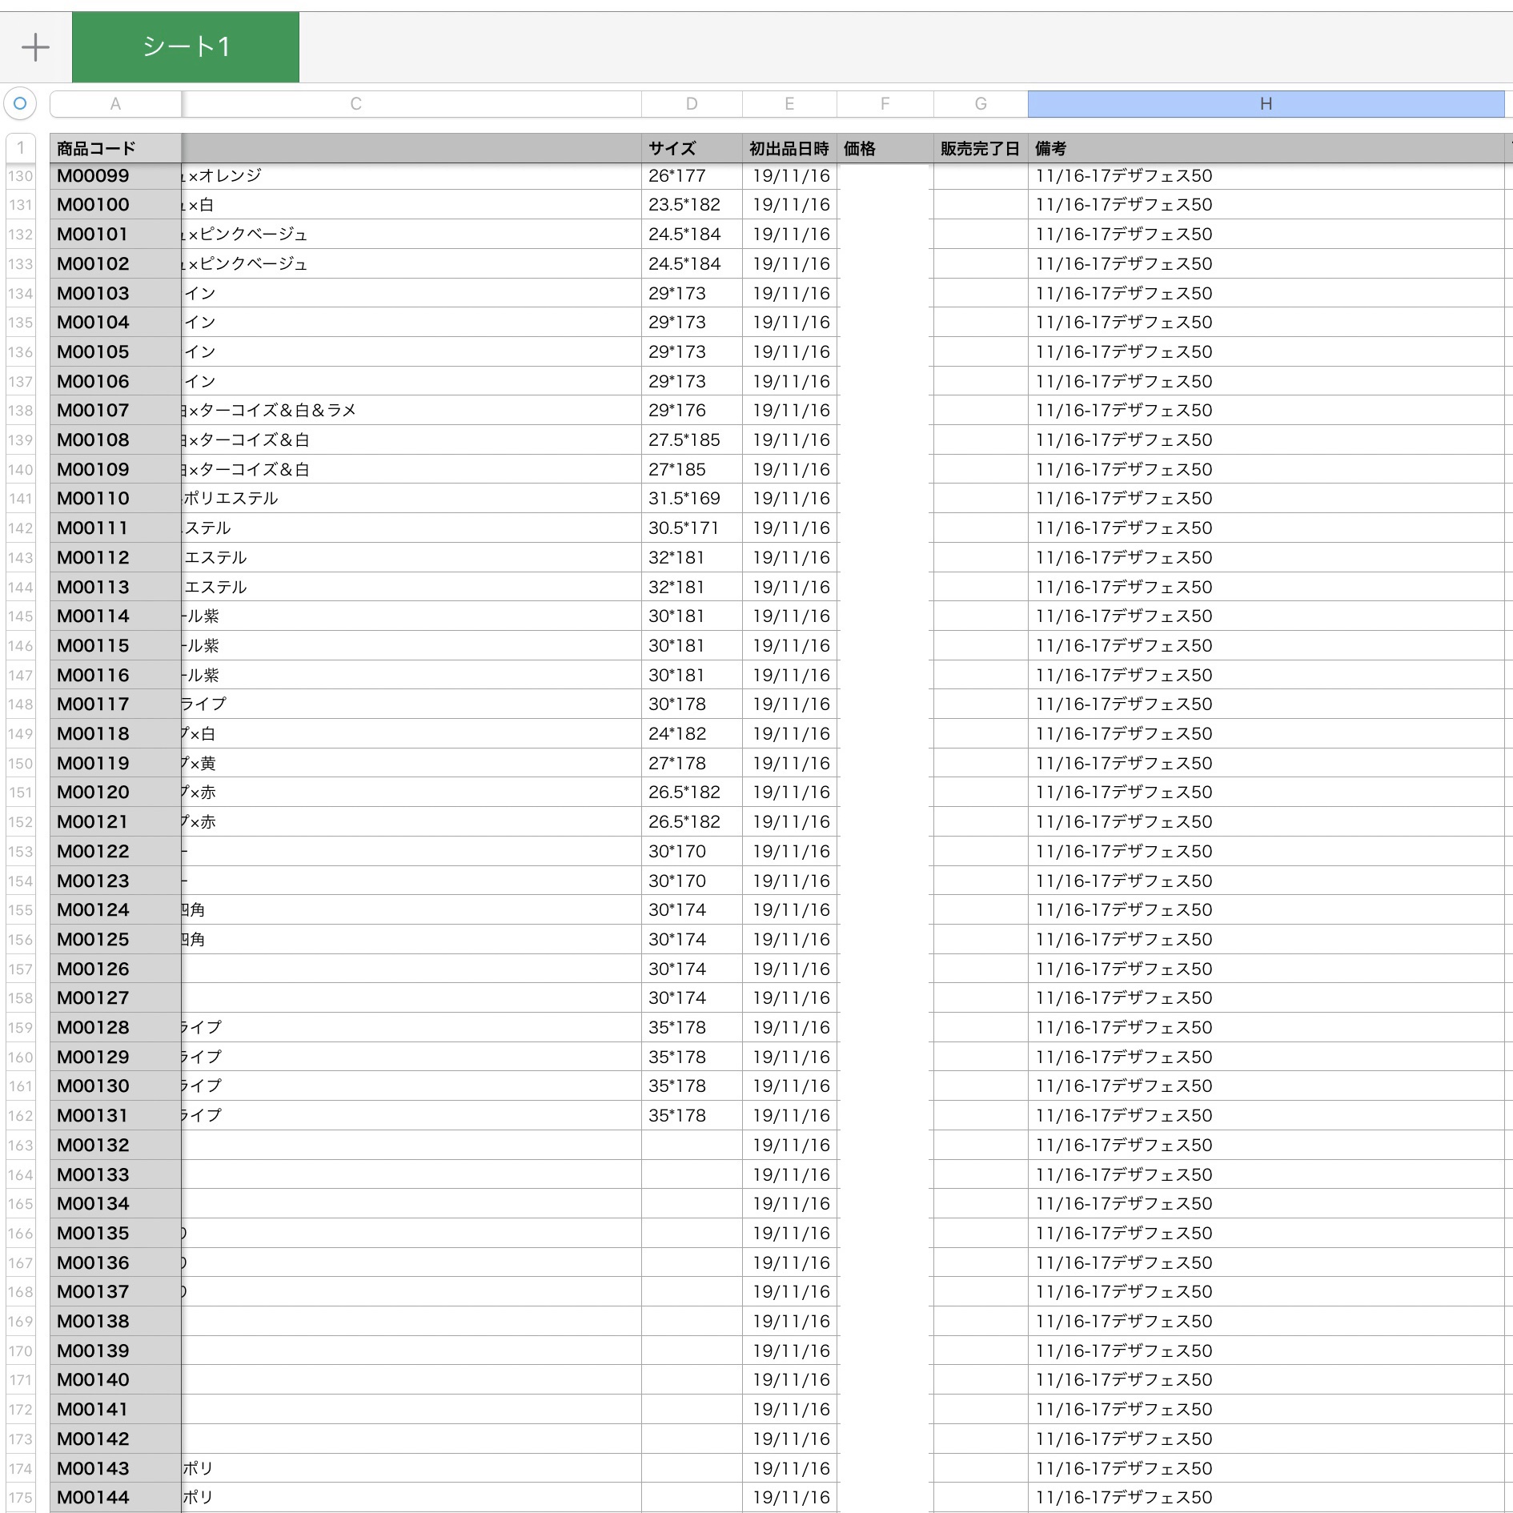The height and width of the screenshot is (1513, 1513).
Task: Click cell M00107
Action: 115,411
